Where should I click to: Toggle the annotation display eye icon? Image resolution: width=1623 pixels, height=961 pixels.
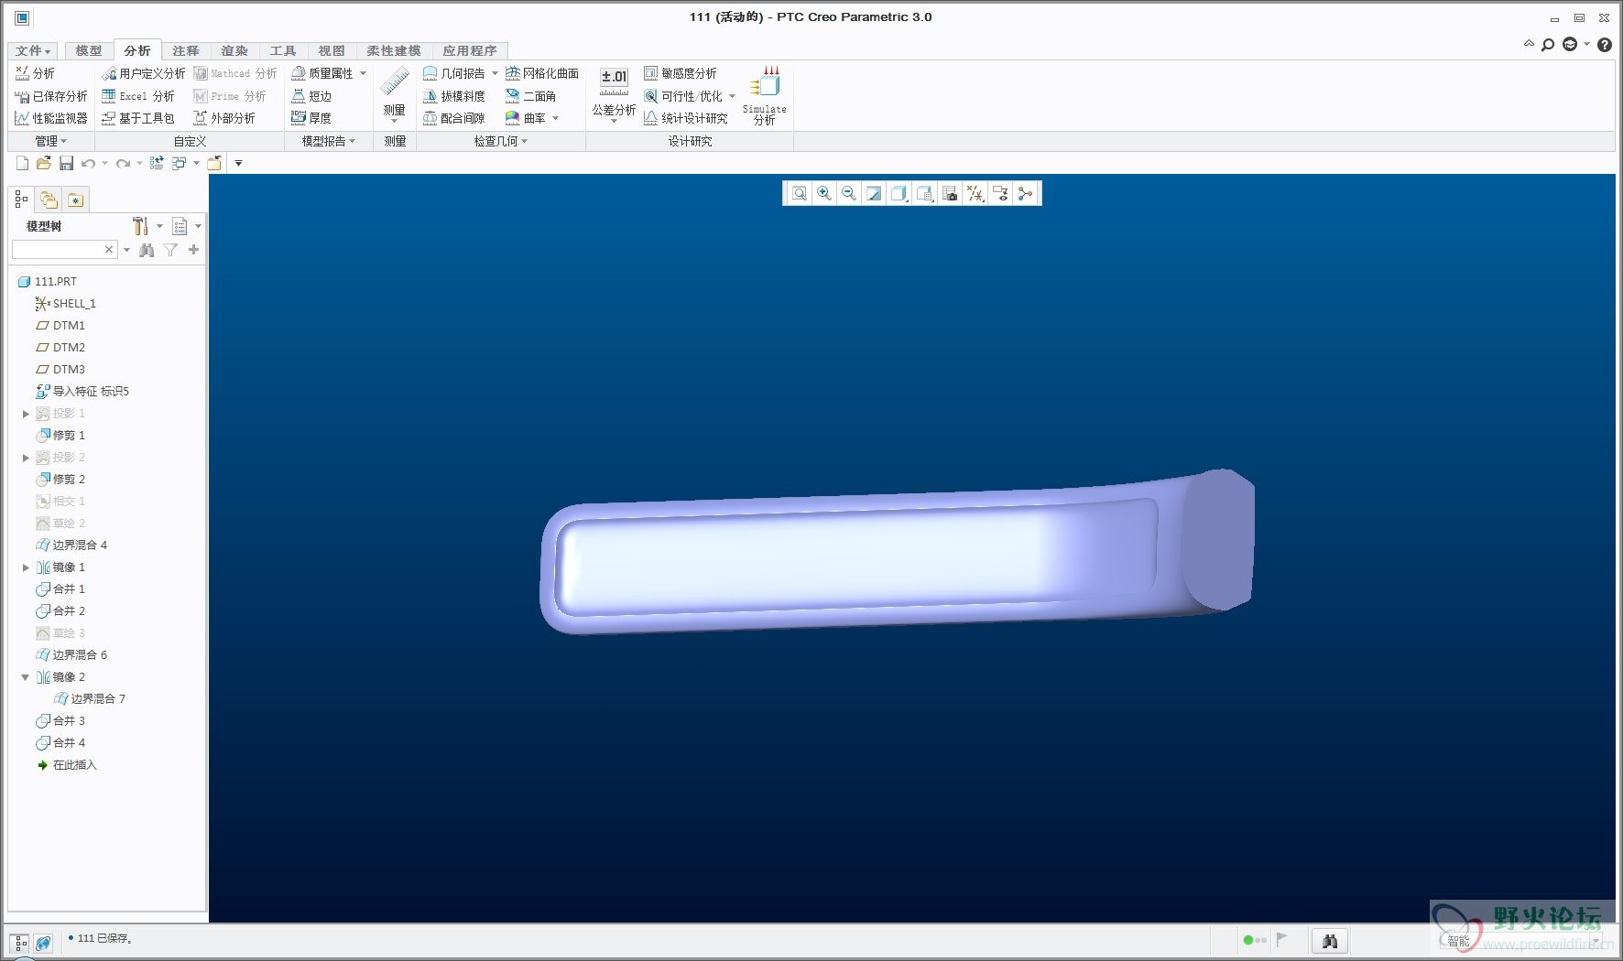point(1000,193)
